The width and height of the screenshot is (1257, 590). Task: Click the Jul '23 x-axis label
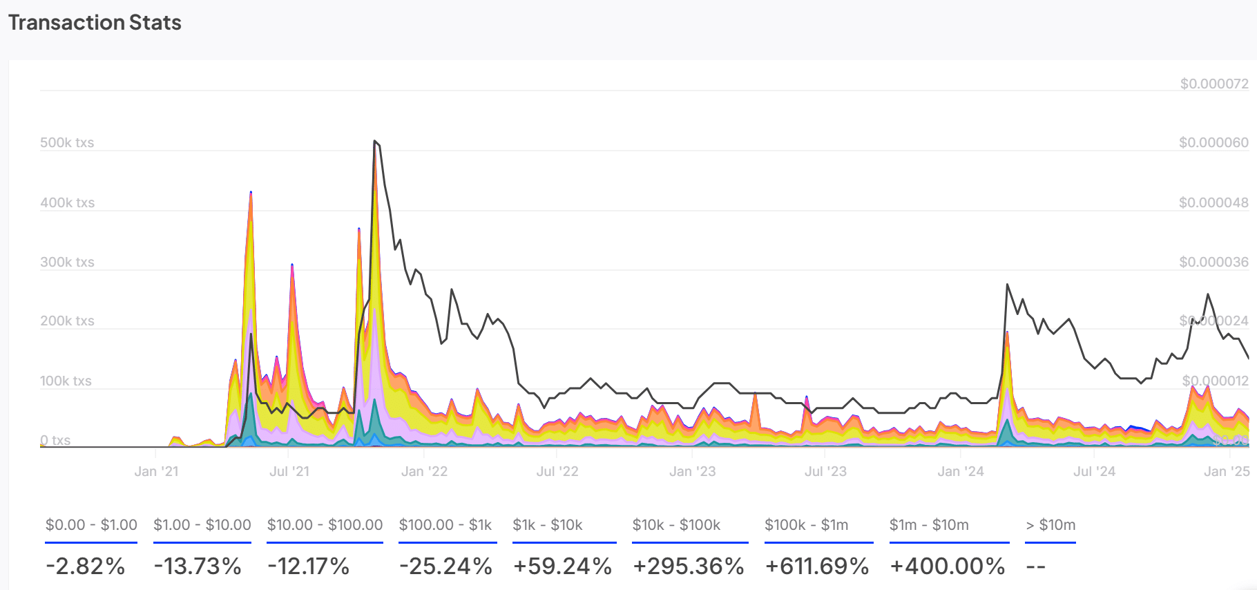click(825, 471)
